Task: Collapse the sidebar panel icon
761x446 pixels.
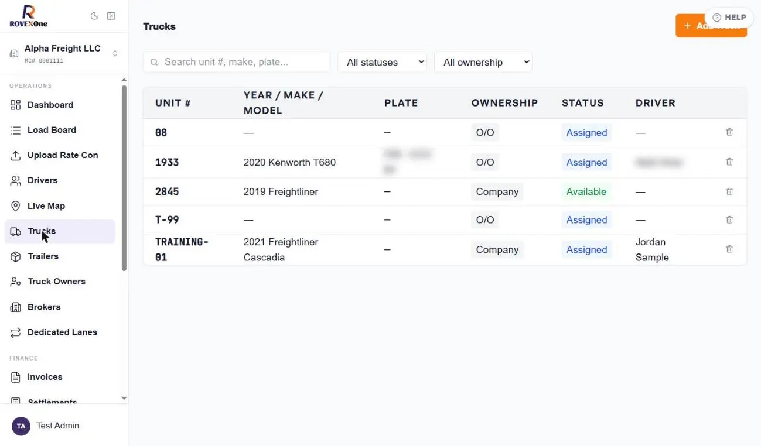Action: pos(111,16)
